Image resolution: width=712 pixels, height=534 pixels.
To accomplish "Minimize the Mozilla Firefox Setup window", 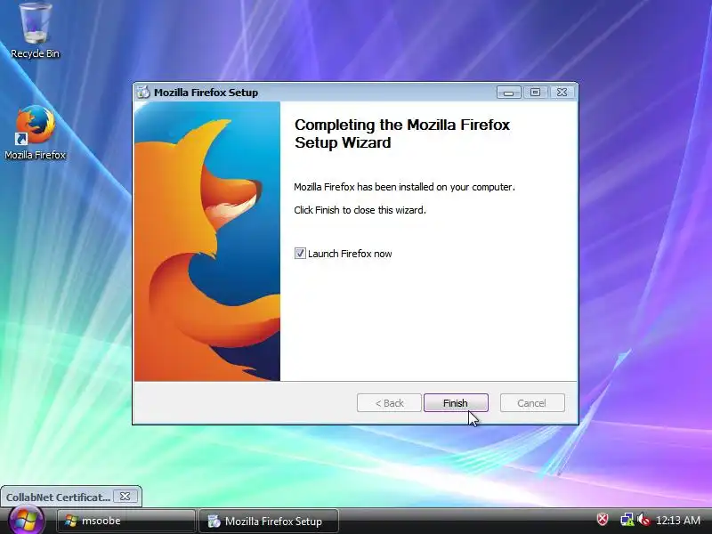I will tap(508, 93).
